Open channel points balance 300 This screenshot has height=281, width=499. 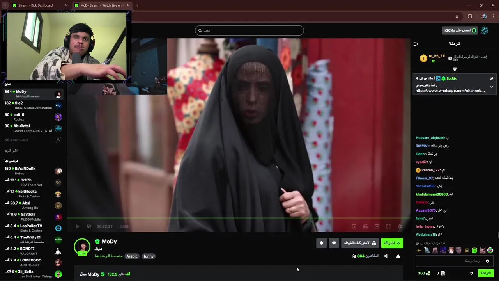pos(424,273)
